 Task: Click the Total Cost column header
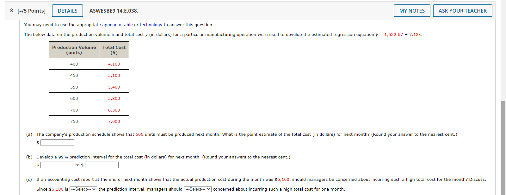114,49
